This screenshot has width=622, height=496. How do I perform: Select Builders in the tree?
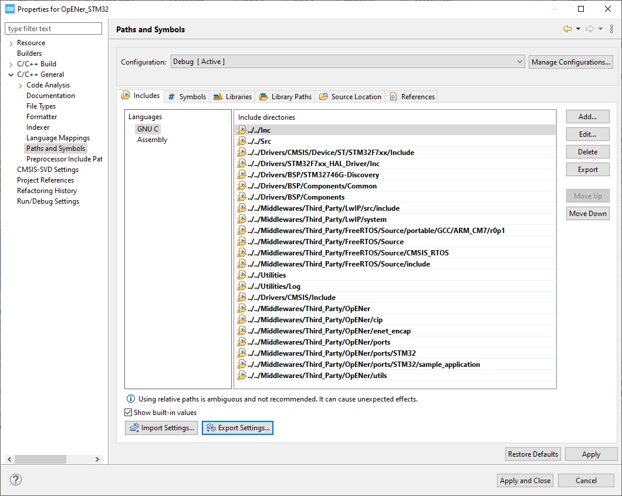click(x=29, y=53)
